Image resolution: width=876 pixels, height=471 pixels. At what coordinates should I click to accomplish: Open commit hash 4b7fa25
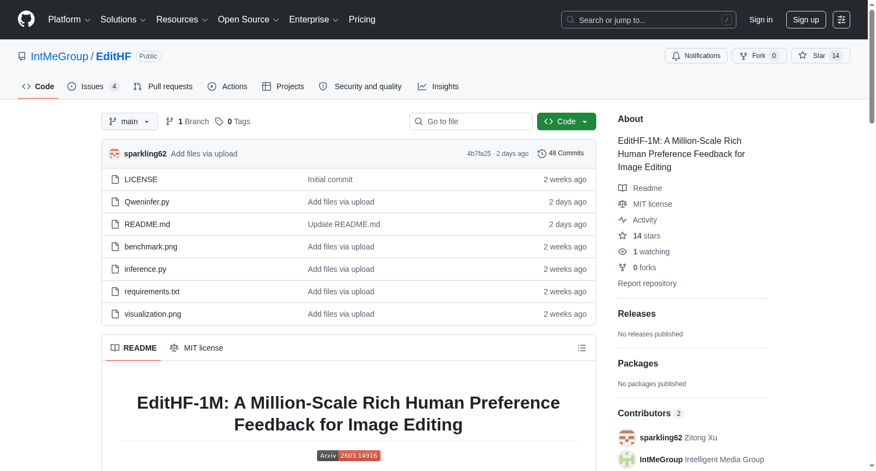(479, 154)
